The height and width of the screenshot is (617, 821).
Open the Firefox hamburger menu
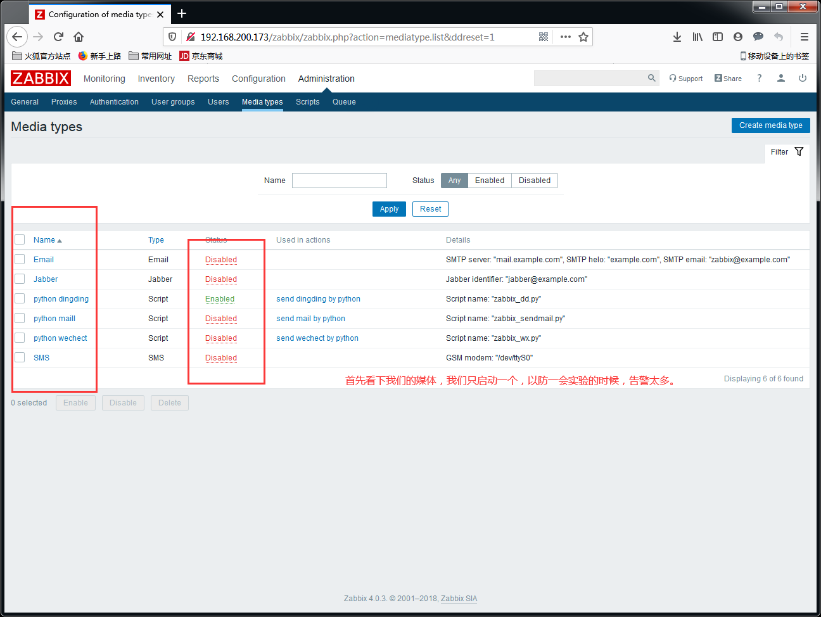(805, 37)
